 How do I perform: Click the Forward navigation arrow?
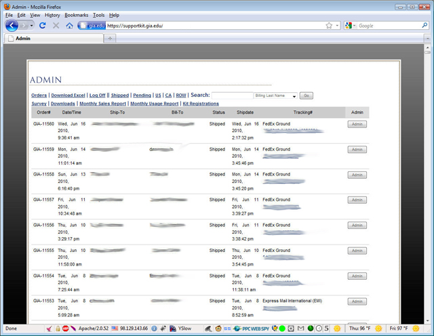coord(24,26)
